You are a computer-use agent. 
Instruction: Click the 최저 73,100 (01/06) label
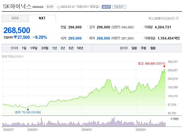click(28, 112)
